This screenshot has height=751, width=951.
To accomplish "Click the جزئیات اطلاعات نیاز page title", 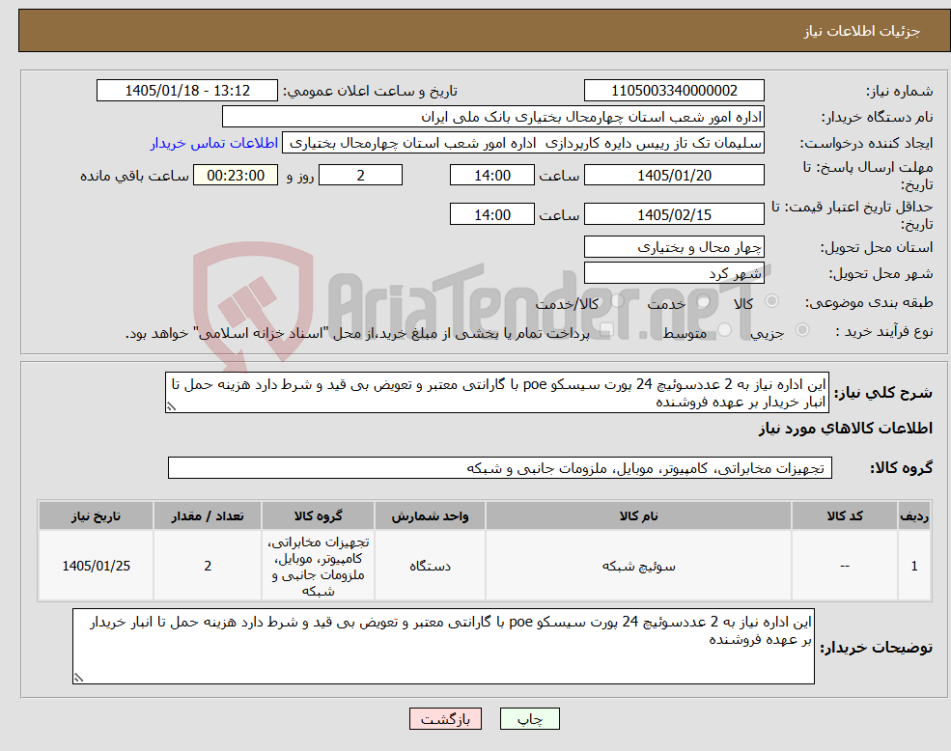I will [x=862, y=31].
